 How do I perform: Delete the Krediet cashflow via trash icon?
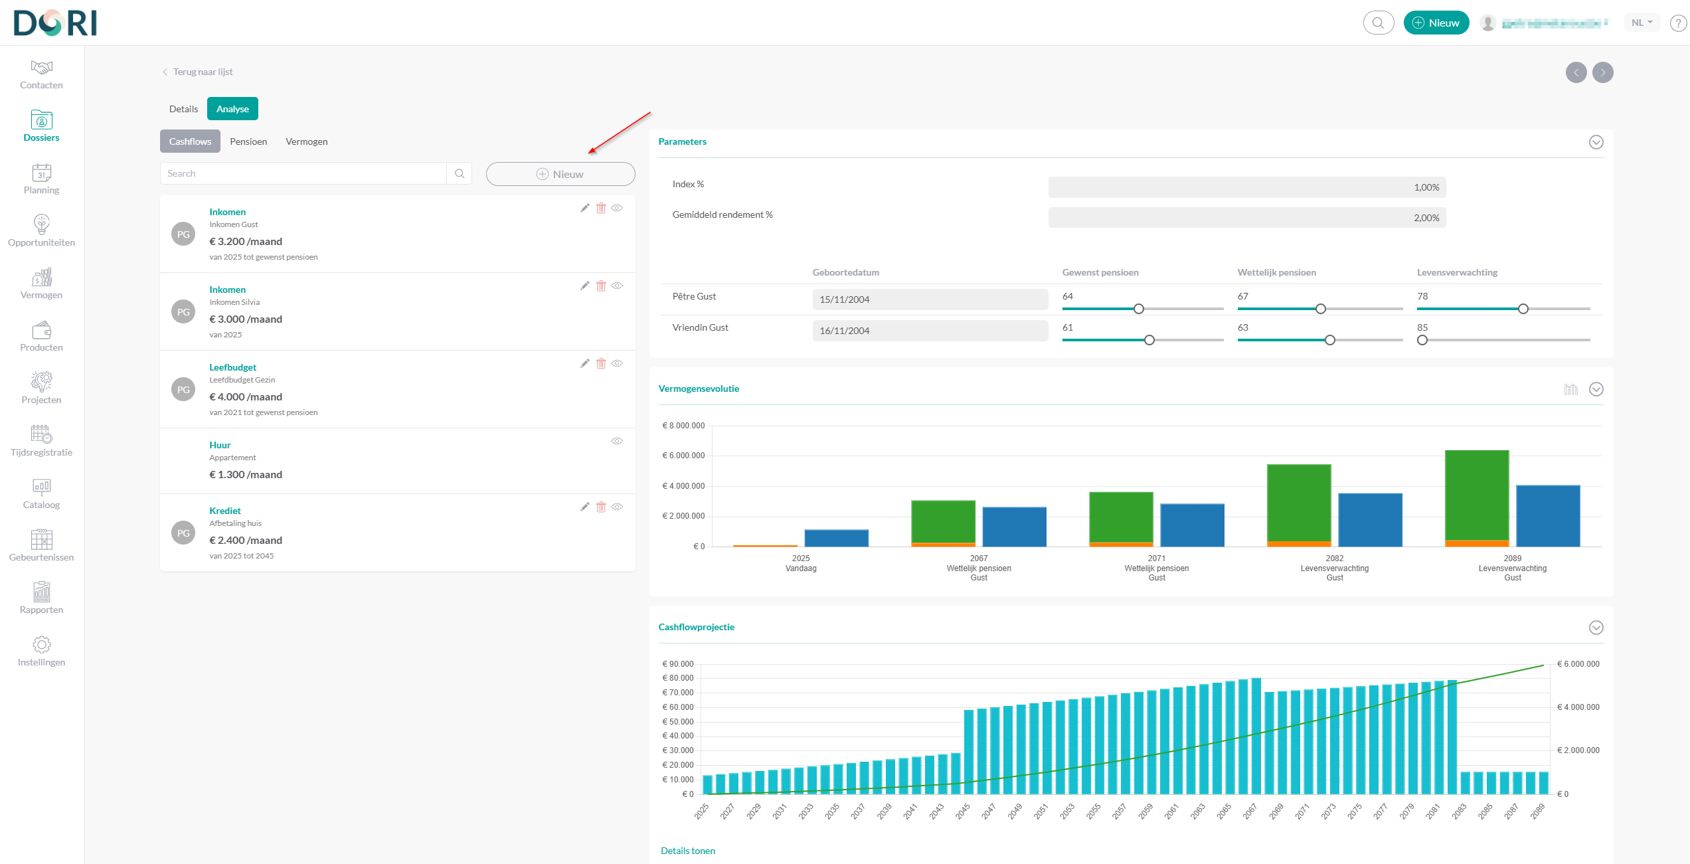pos(601,507)
